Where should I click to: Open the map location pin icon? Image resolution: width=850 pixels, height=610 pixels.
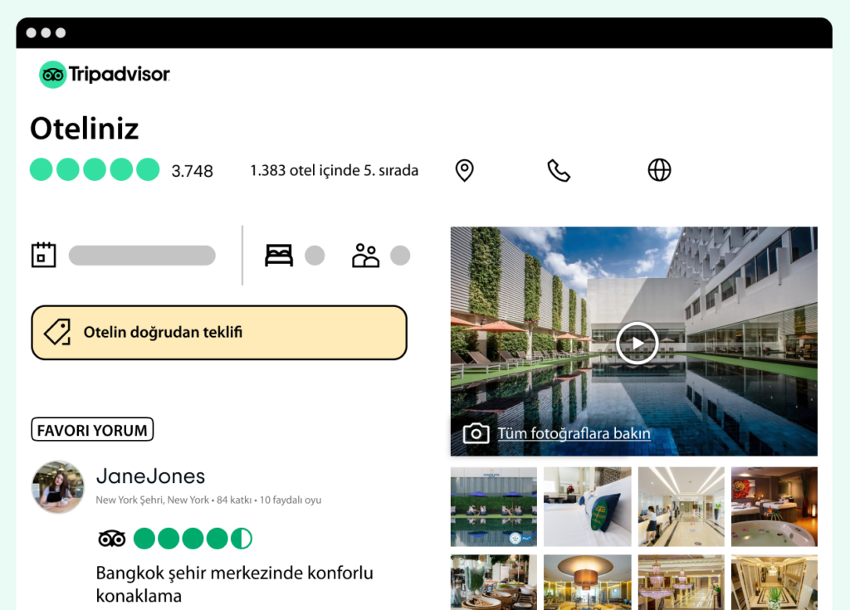point(464,170)
